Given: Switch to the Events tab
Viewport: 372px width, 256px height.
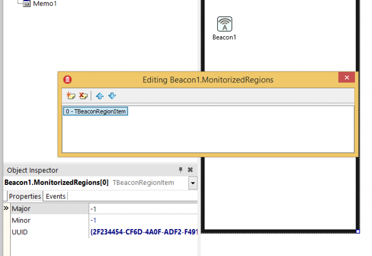Looking at the screenshot, I should tap(55, 196).
